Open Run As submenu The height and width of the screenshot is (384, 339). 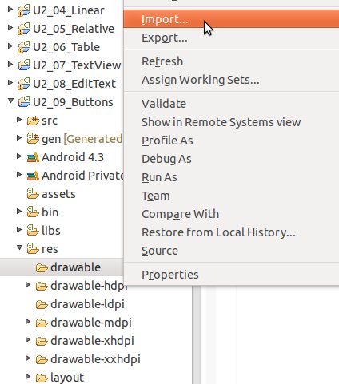231,177
